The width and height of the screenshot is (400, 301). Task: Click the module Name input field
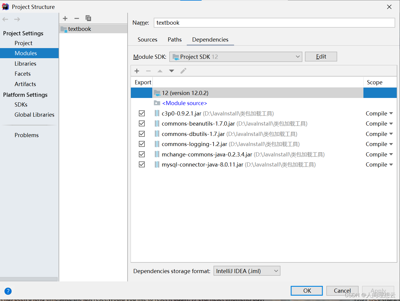click(x=274, y=23)
